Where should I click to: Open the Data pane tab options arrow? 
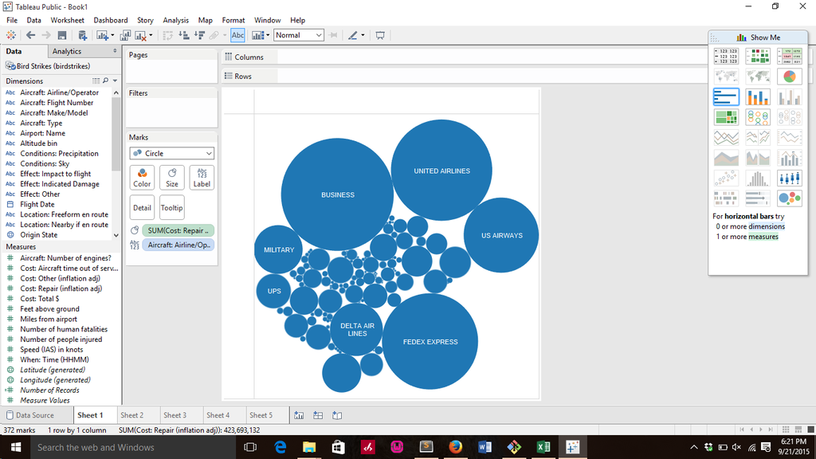tap(115, 51)
